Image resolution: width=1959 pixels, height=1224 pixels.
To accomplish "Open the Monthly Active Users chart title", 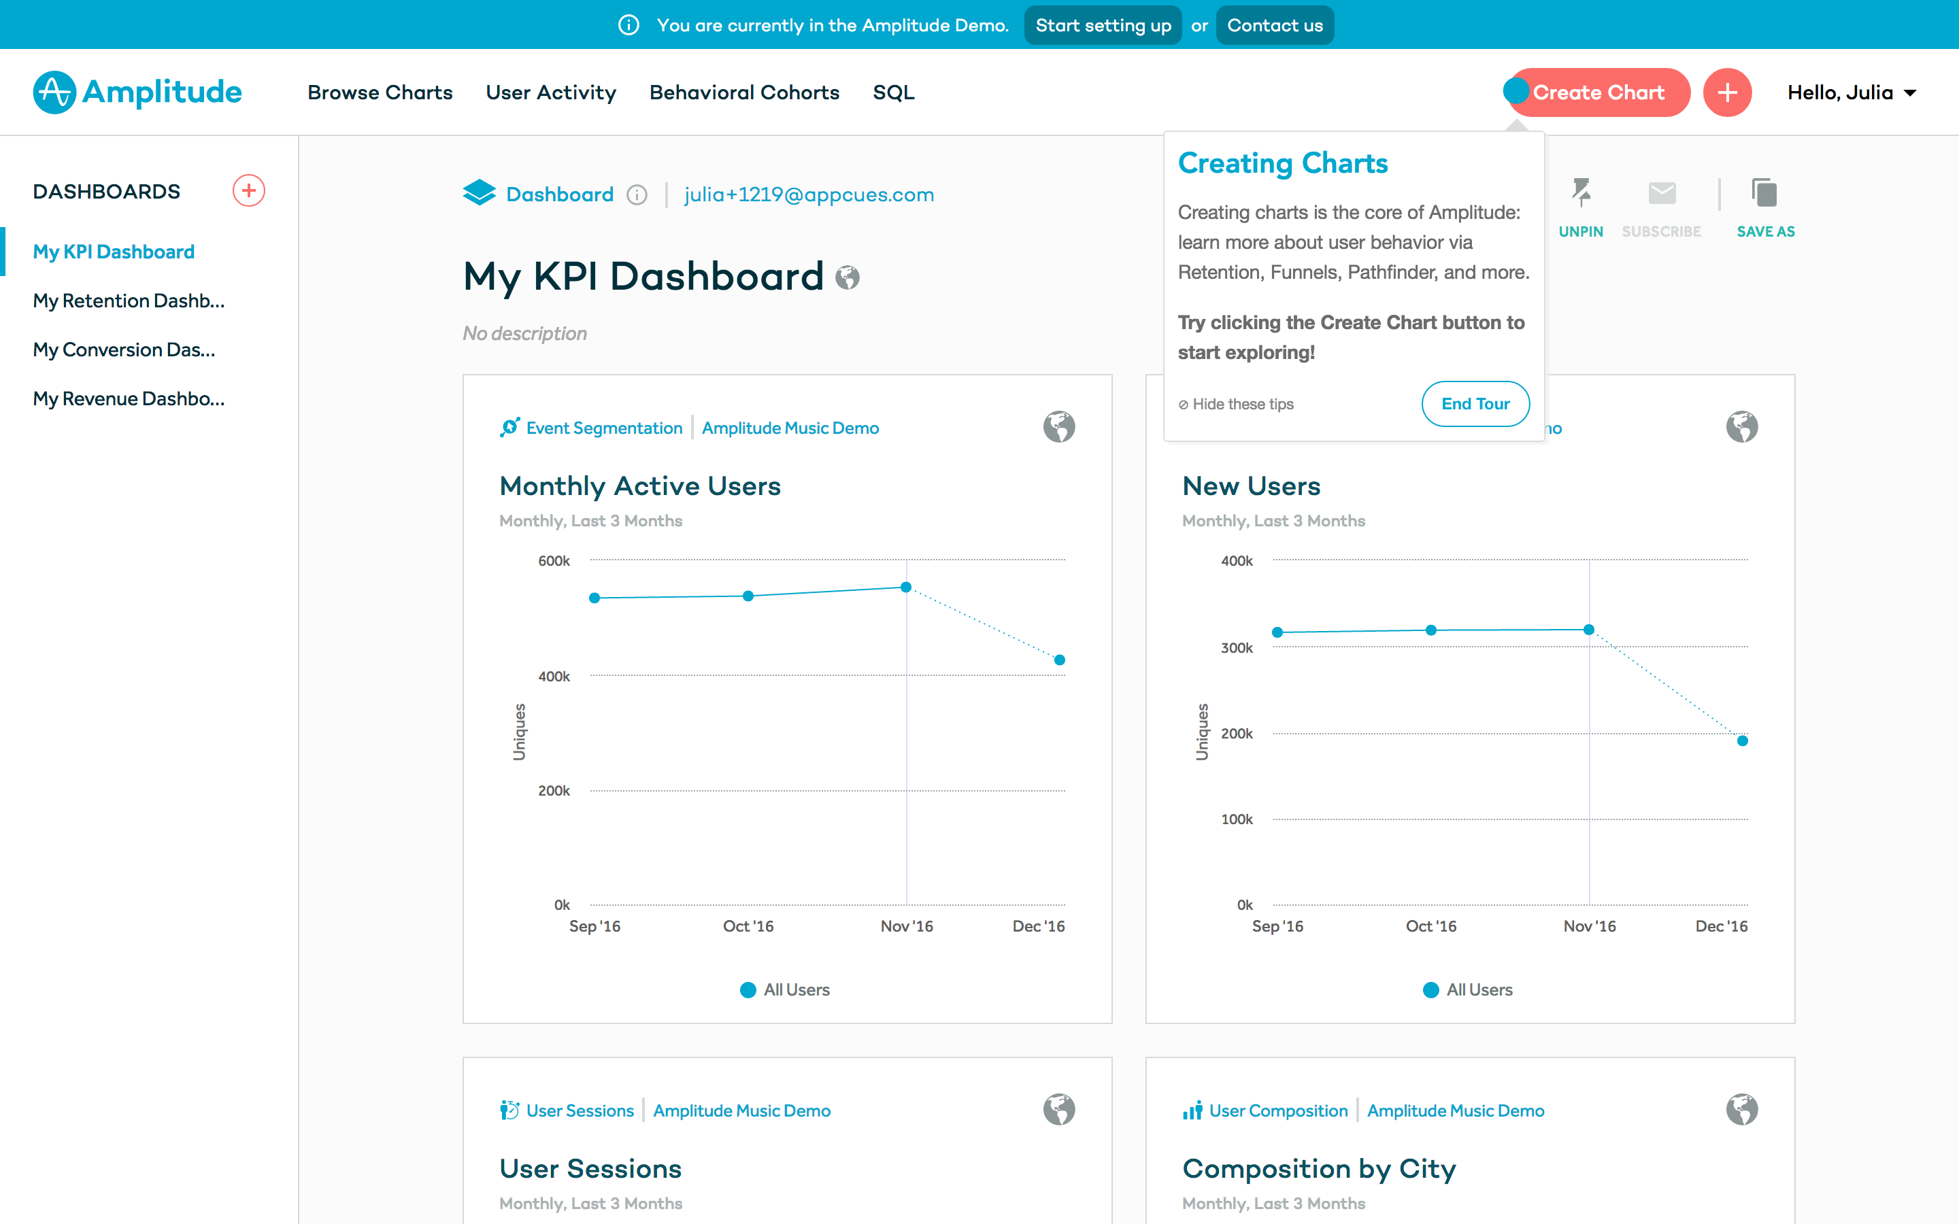I will click(639, 486).
